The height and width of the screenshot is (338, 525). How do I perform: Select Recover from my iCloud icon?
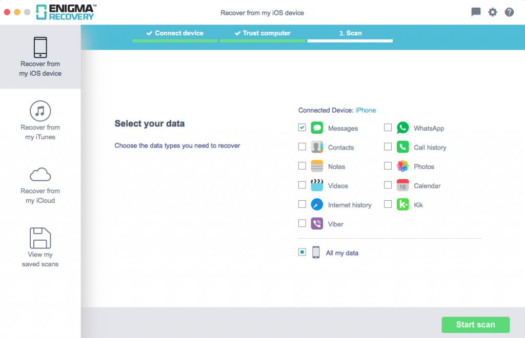[40, 175]
